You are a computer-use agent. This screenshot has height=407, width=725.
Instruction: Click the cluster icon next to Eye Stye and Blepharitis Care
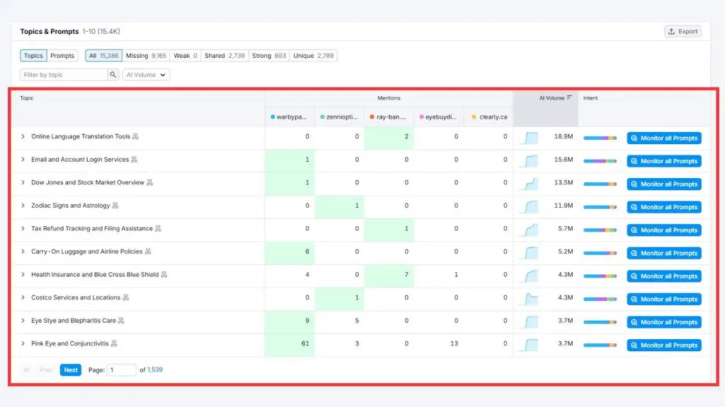121,321
